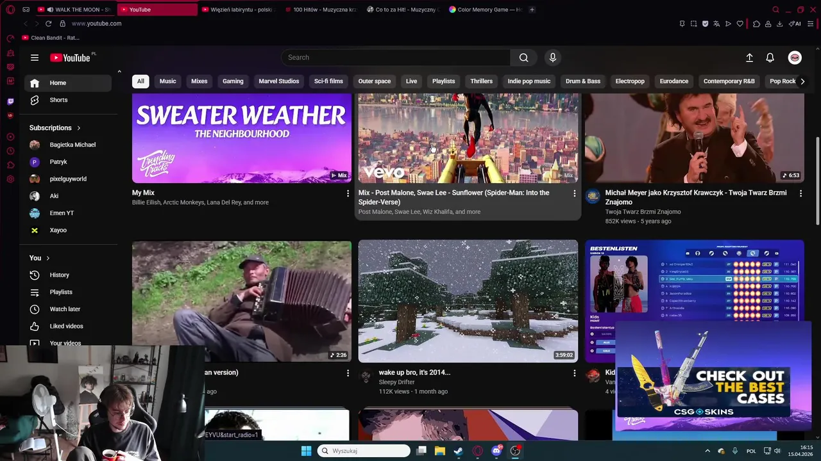Select the Gaming filter chip

(233, 81)
